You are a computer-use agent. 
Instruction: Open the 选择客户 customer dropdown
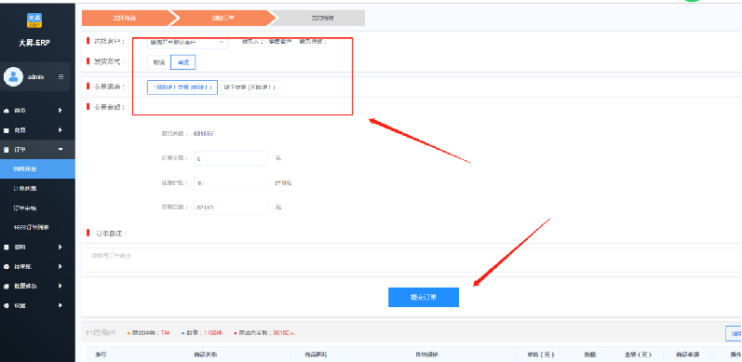pyautogui.click(x=187, y=42)
